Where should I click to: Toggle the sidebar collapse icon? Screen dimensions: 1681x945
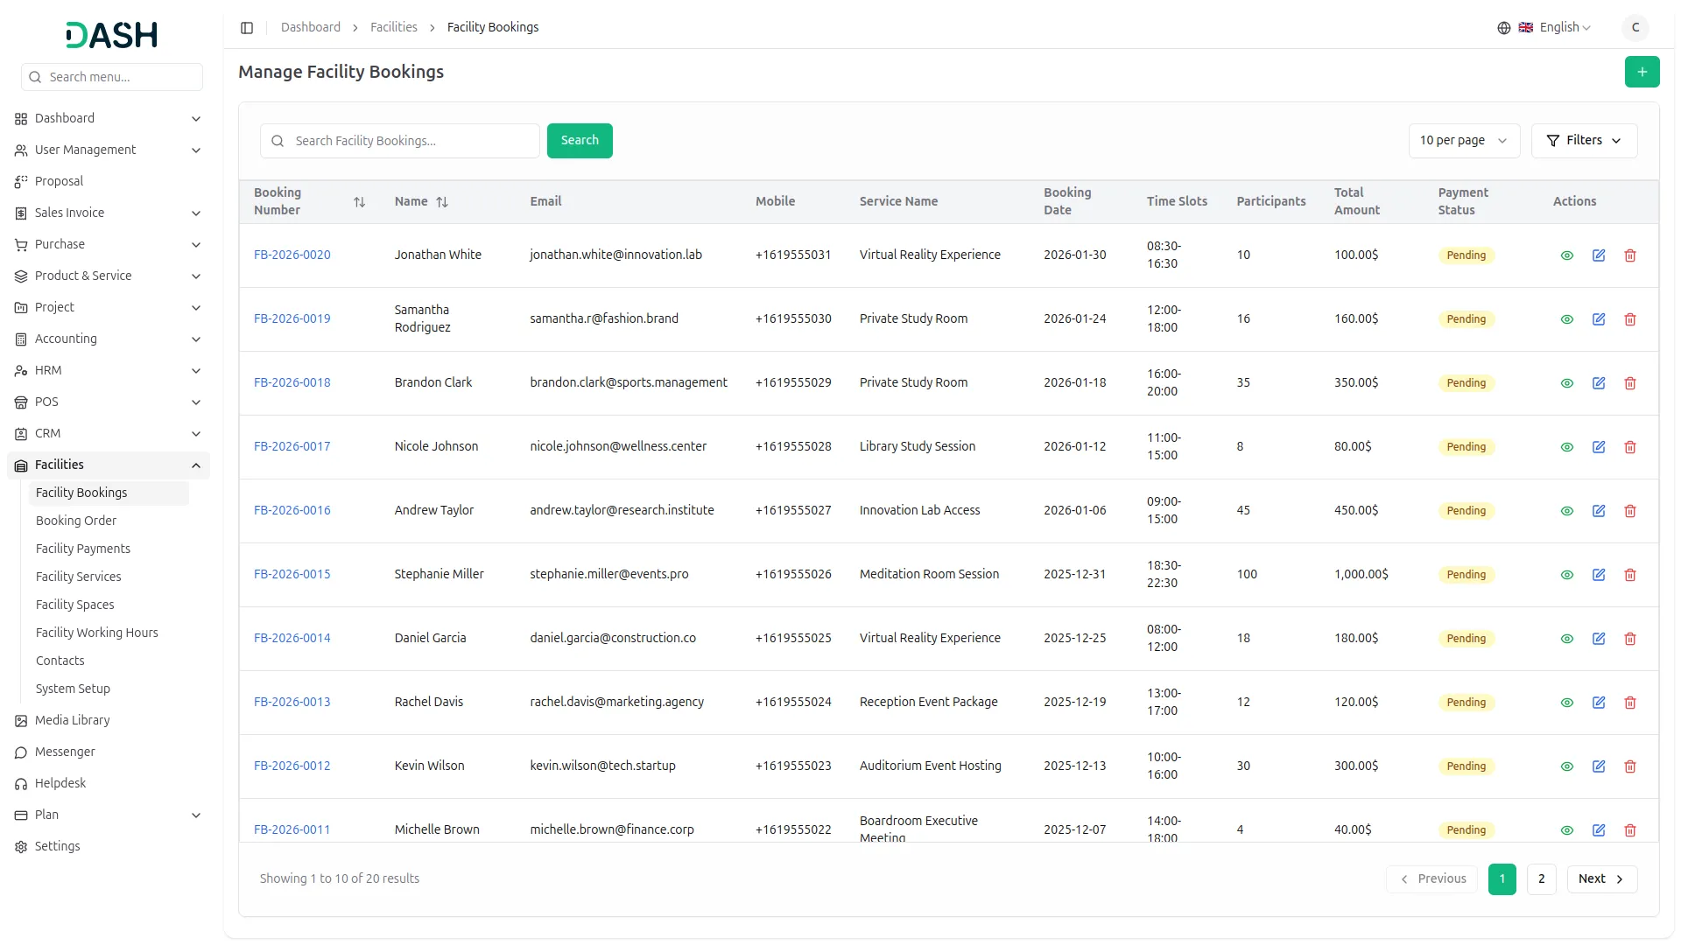click(247, 28)
